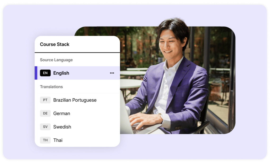Click the Translations section header
This screenshot has height=162, width=271.
pos(51,87)
